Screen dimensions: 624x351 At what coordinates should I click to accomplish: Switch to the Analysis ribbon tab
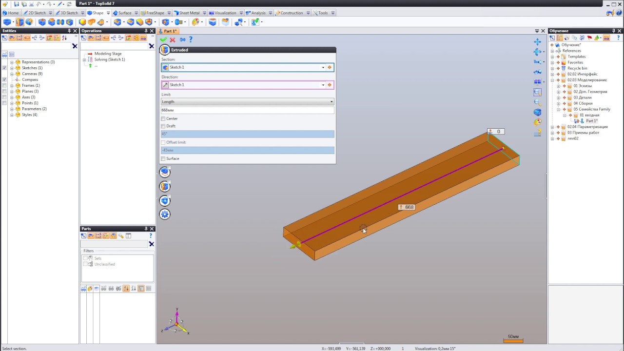pyautogui.click(x=258, y=13)
